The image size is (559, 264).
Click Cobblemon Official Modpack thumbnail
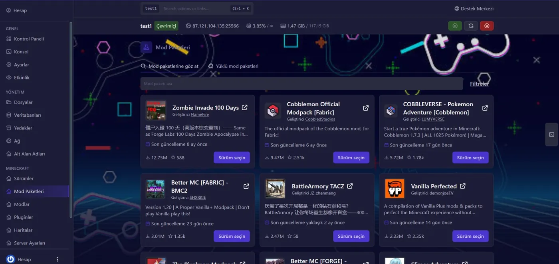273,111
